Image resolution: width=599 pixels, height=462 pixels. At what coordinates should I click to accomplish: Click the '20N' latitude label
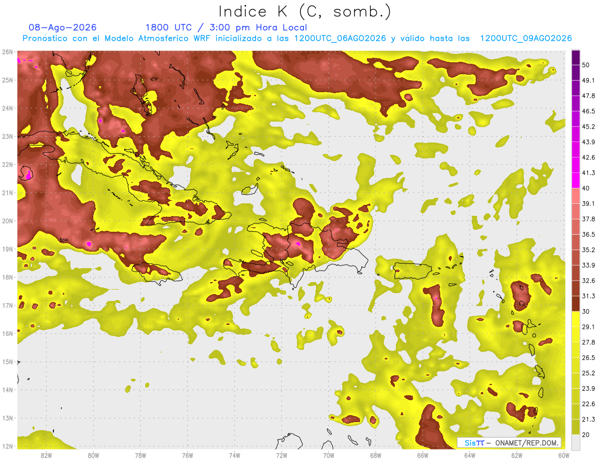pyautogui.click(x=7, y=221)
